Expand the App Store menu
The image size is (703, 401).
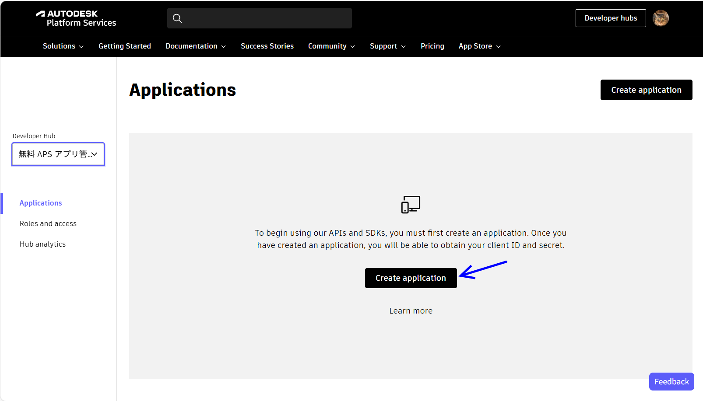point(479,46)
